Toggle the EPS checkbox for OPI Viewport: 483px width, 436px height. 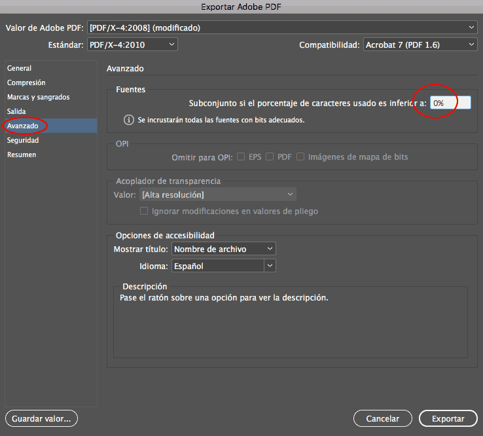point(241,157)
